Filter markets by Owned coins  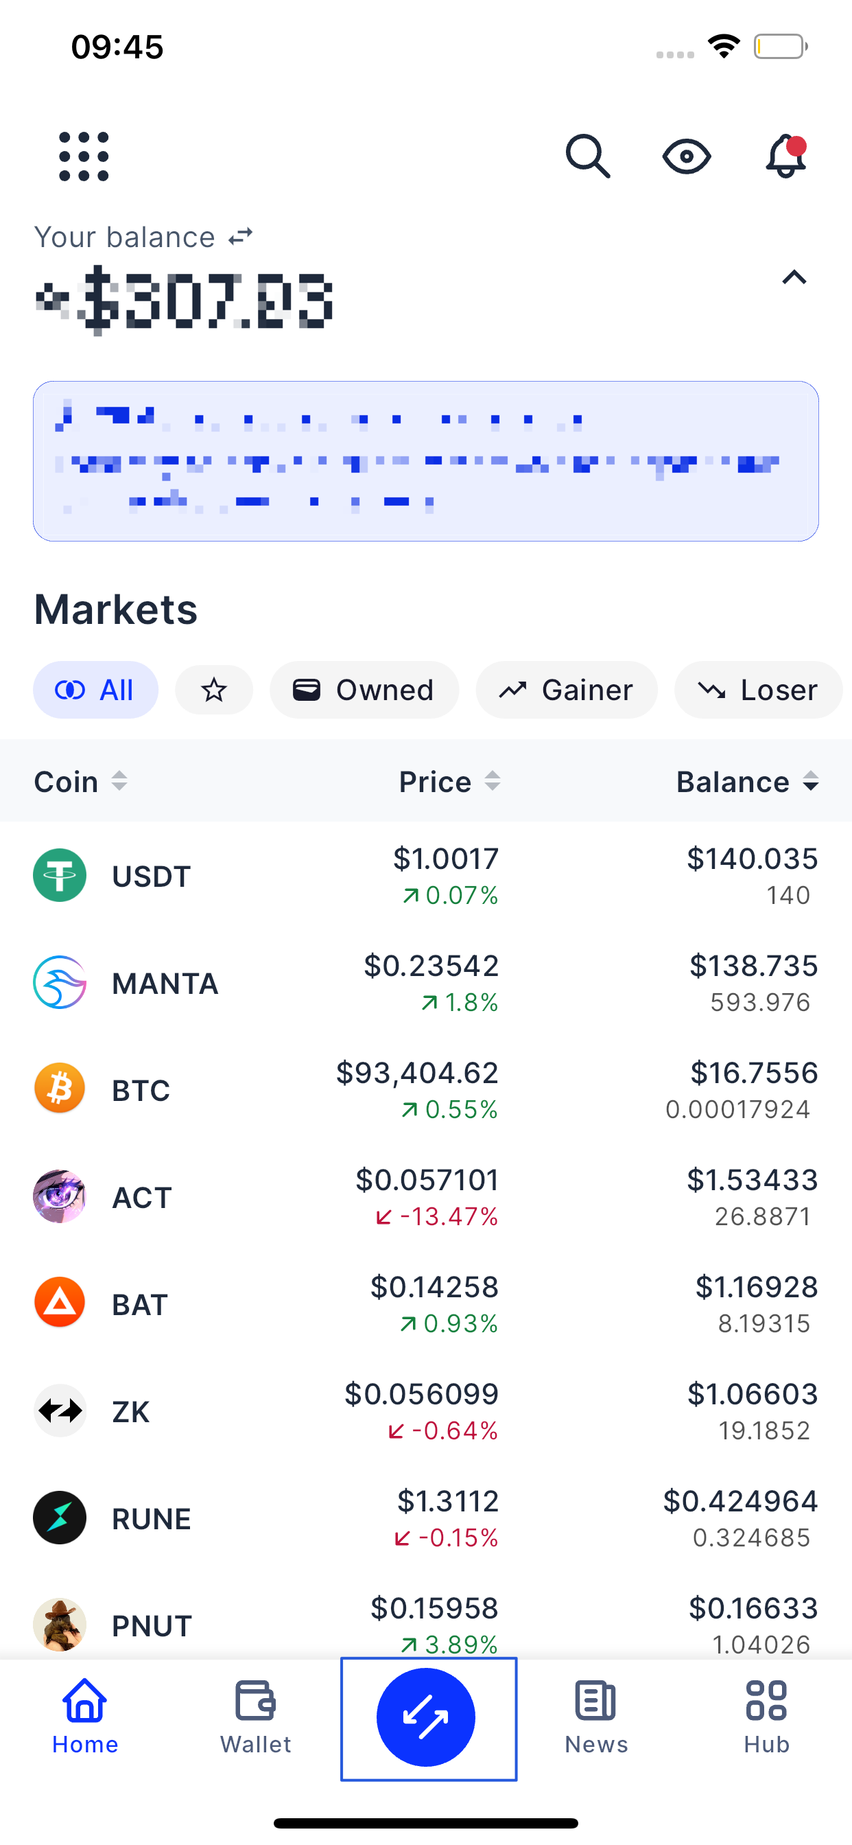click(364, 690)
